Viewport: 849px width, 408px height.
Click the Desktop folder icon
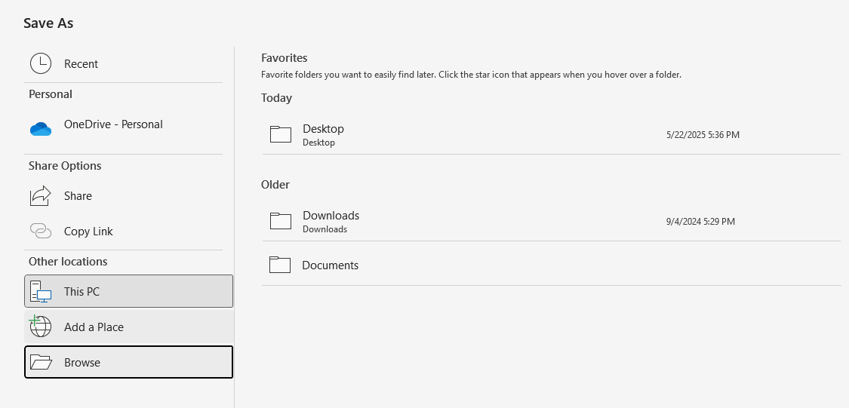(x=281, y=134)
